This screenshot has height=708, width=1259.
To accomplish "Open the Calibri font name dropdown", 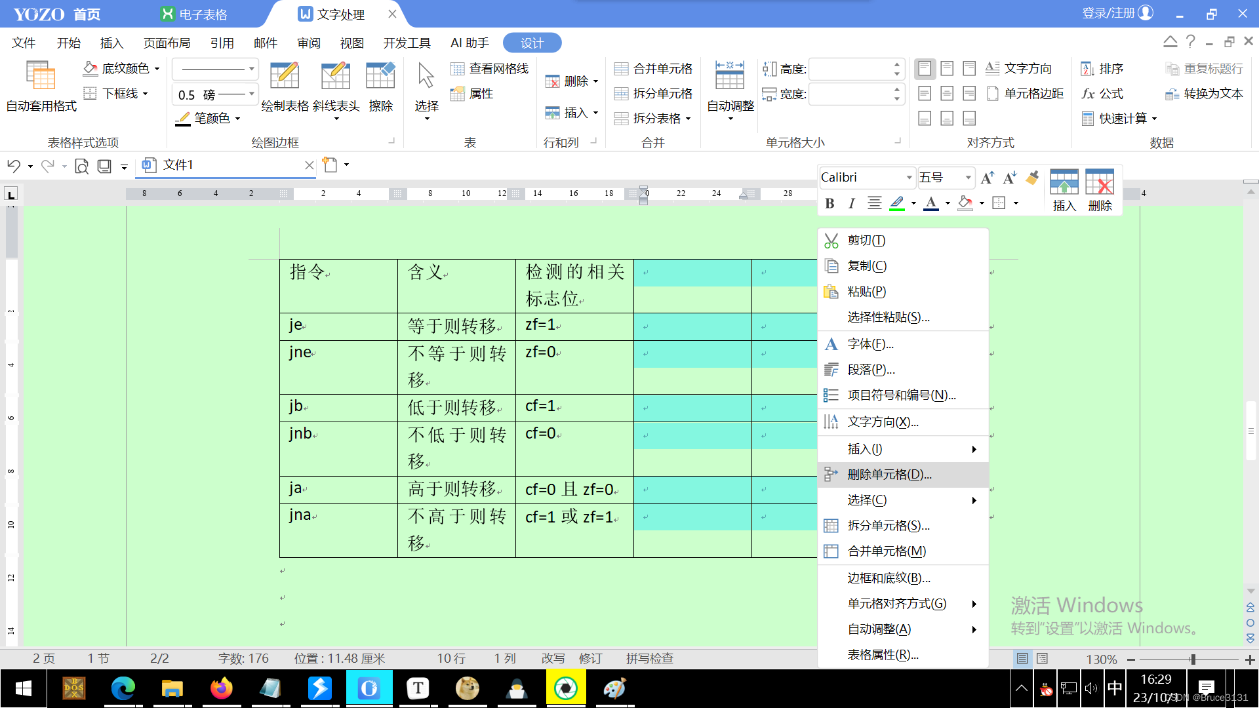I will (909, 178).
